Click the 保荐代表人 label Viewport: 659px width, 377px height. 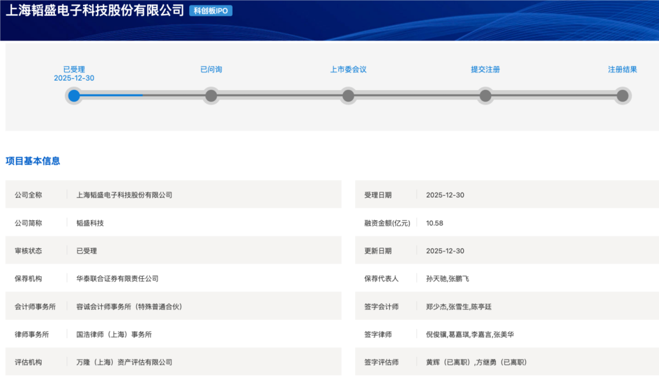pos(381,279)
